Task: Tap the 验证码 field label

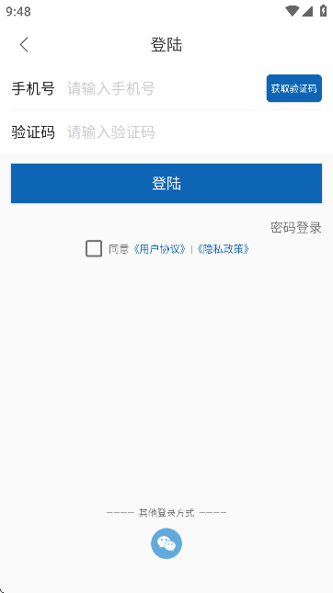Action: (33, 132)
